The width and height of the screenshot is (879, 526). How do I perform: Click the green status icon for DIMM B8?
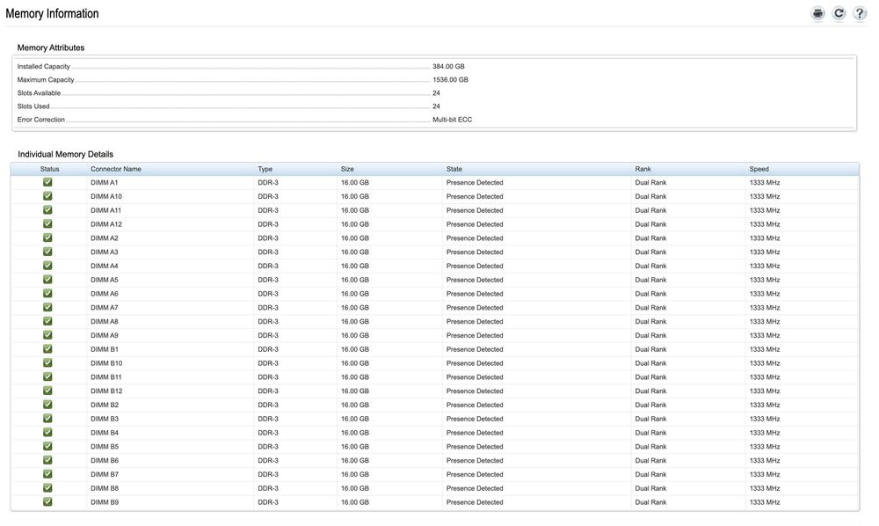coord(47,488)
